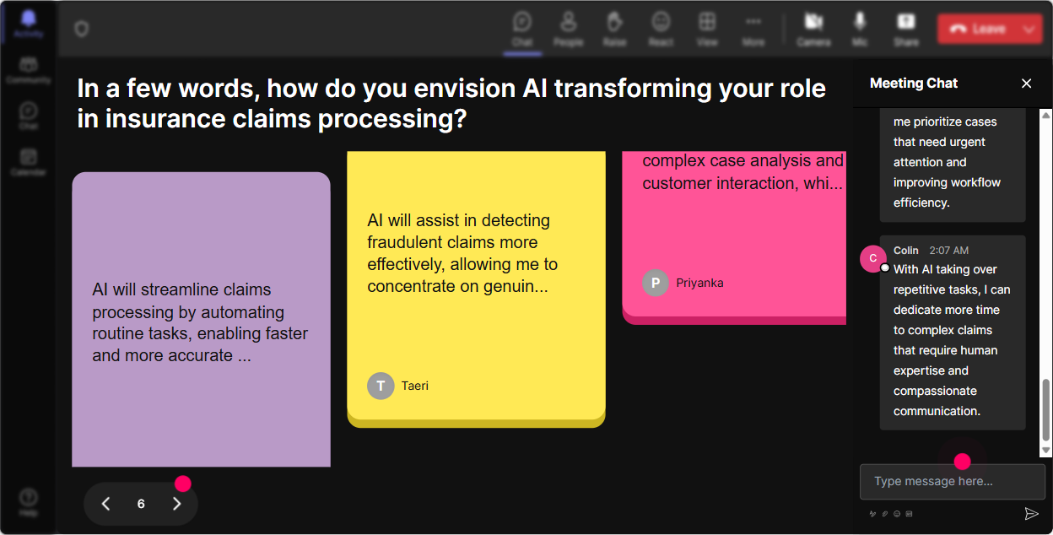Click the name Taeri on yellow note

[415, 386]
